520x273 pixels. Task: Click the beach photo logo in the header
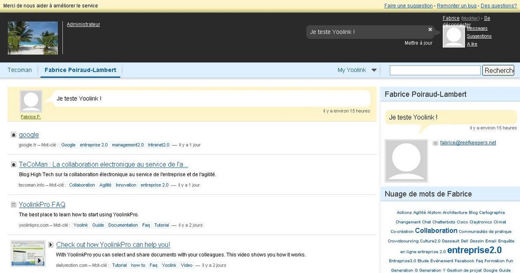pos(33,38)
